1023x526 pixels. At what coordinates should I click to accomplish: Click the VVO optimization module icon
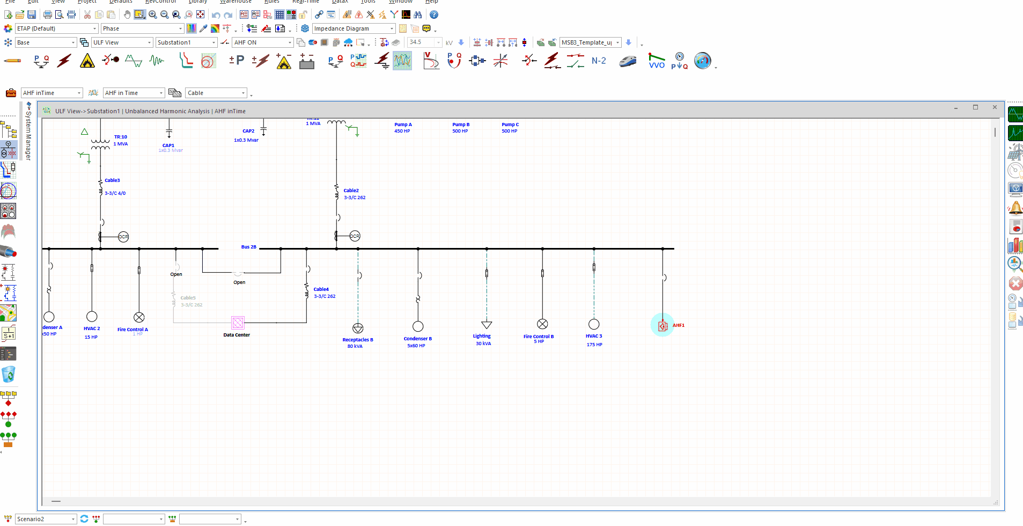(657, 61)
